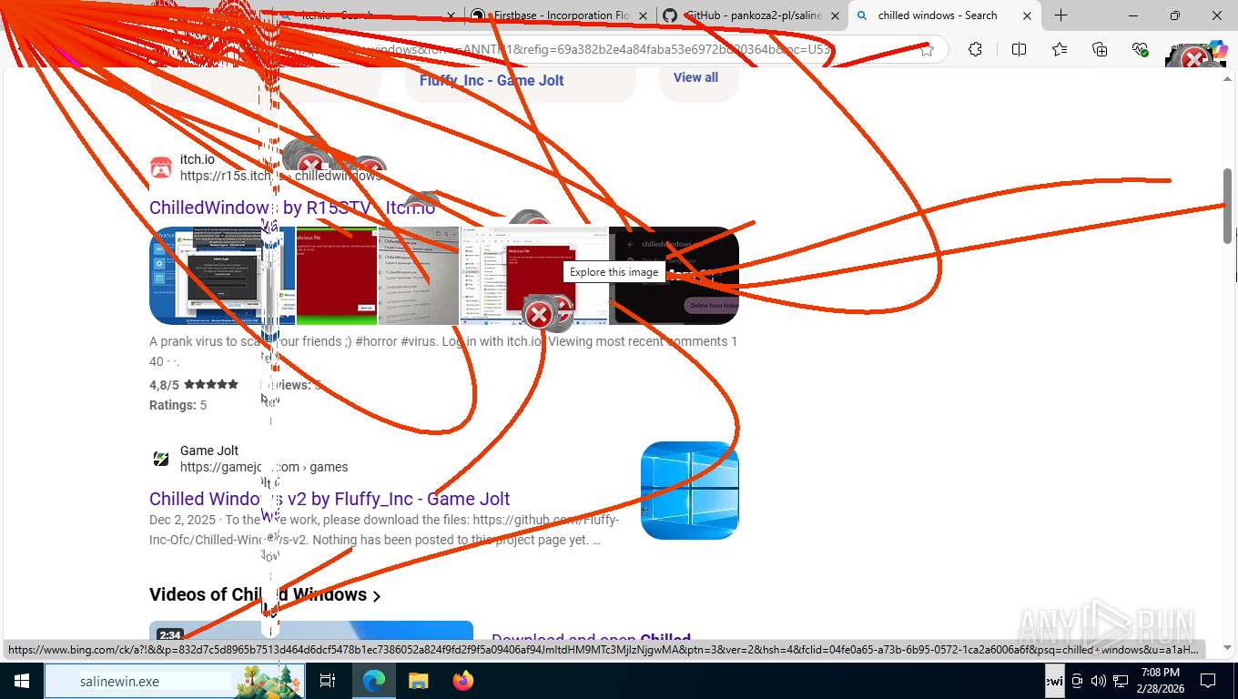Viewport: 1238px width, 699px height.
Task: Open Microsoft Edge from the taskbar
Action: 373,681
